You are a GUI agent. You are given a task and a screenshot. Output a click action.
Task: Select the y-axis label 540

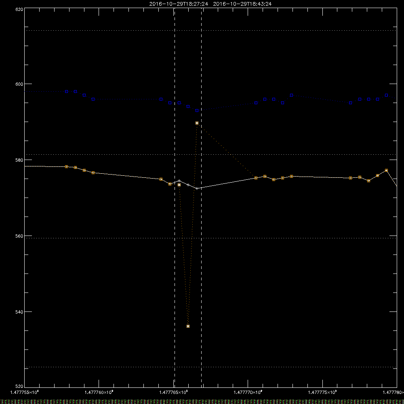pos(19,312)
